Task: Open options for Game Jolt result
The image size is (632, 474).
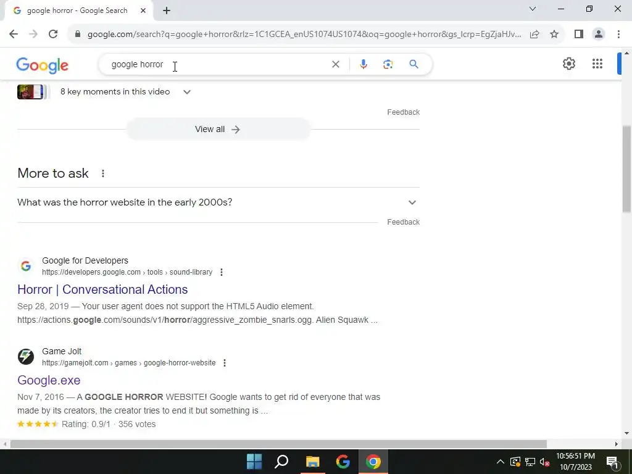Action: coord(225,363)
